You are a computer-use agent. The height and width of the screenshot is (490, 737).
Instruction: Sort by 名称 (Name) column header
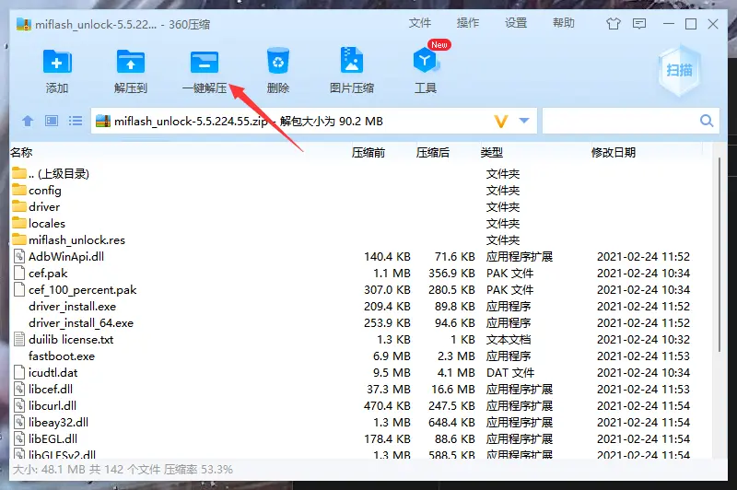pos(21,152)
